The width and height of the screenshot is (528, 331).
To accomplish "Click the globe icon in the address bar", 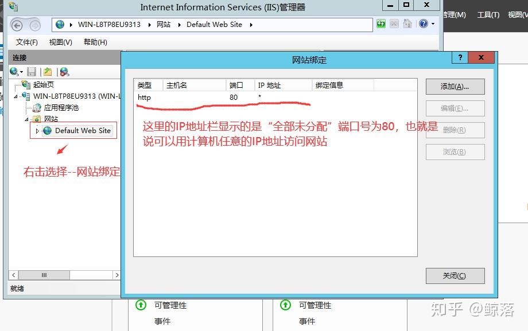I will click(x=61, y=25).
